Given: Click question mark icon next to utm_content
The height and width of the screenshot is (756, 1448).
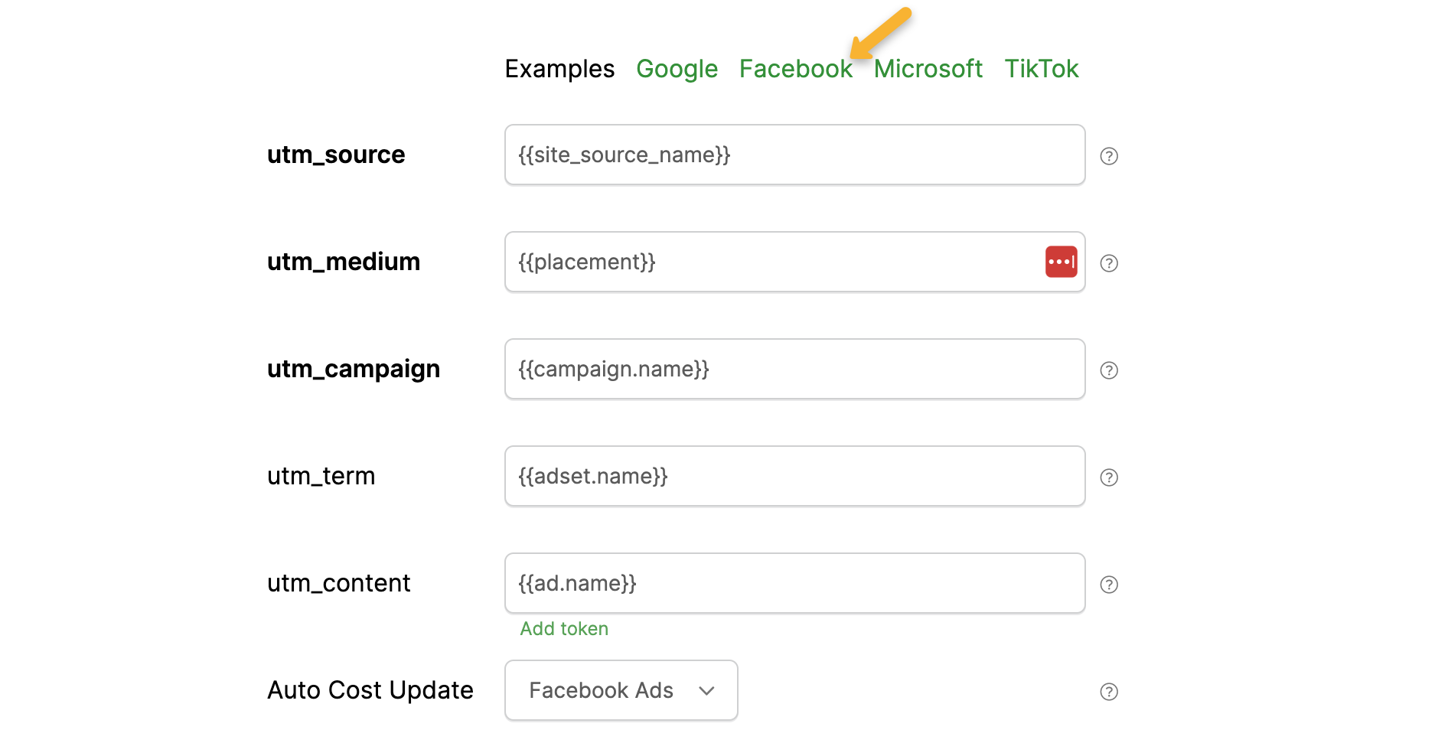Looking at the screenshot, I should click(1108, 585).
